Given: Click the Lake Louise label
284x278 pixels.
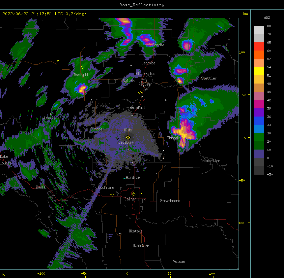Looking at the screenshot, I should pyautogui.click(x=6, y=160).
